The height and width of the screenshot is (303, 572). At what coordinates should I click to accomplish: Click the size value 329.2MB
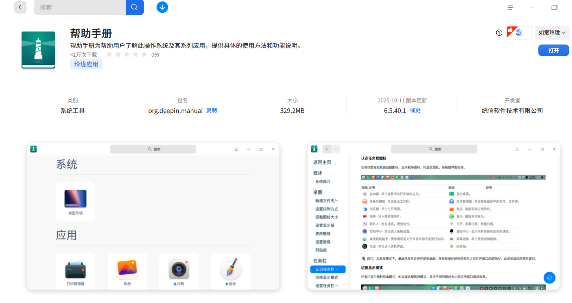pyautogui.click(x=292, y=111)
